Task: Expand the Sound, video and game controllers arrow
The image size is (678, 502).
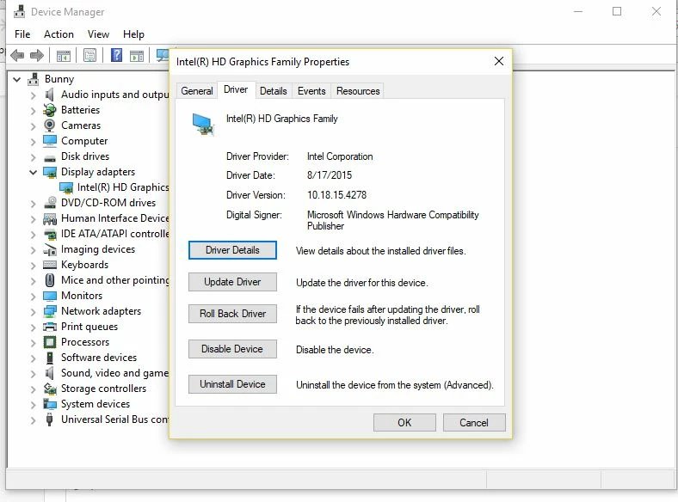Action: [x=34, y=374]
